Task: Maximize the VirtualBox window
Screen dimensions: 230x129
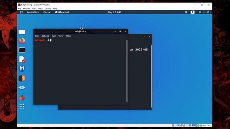Action: point(202,5)
